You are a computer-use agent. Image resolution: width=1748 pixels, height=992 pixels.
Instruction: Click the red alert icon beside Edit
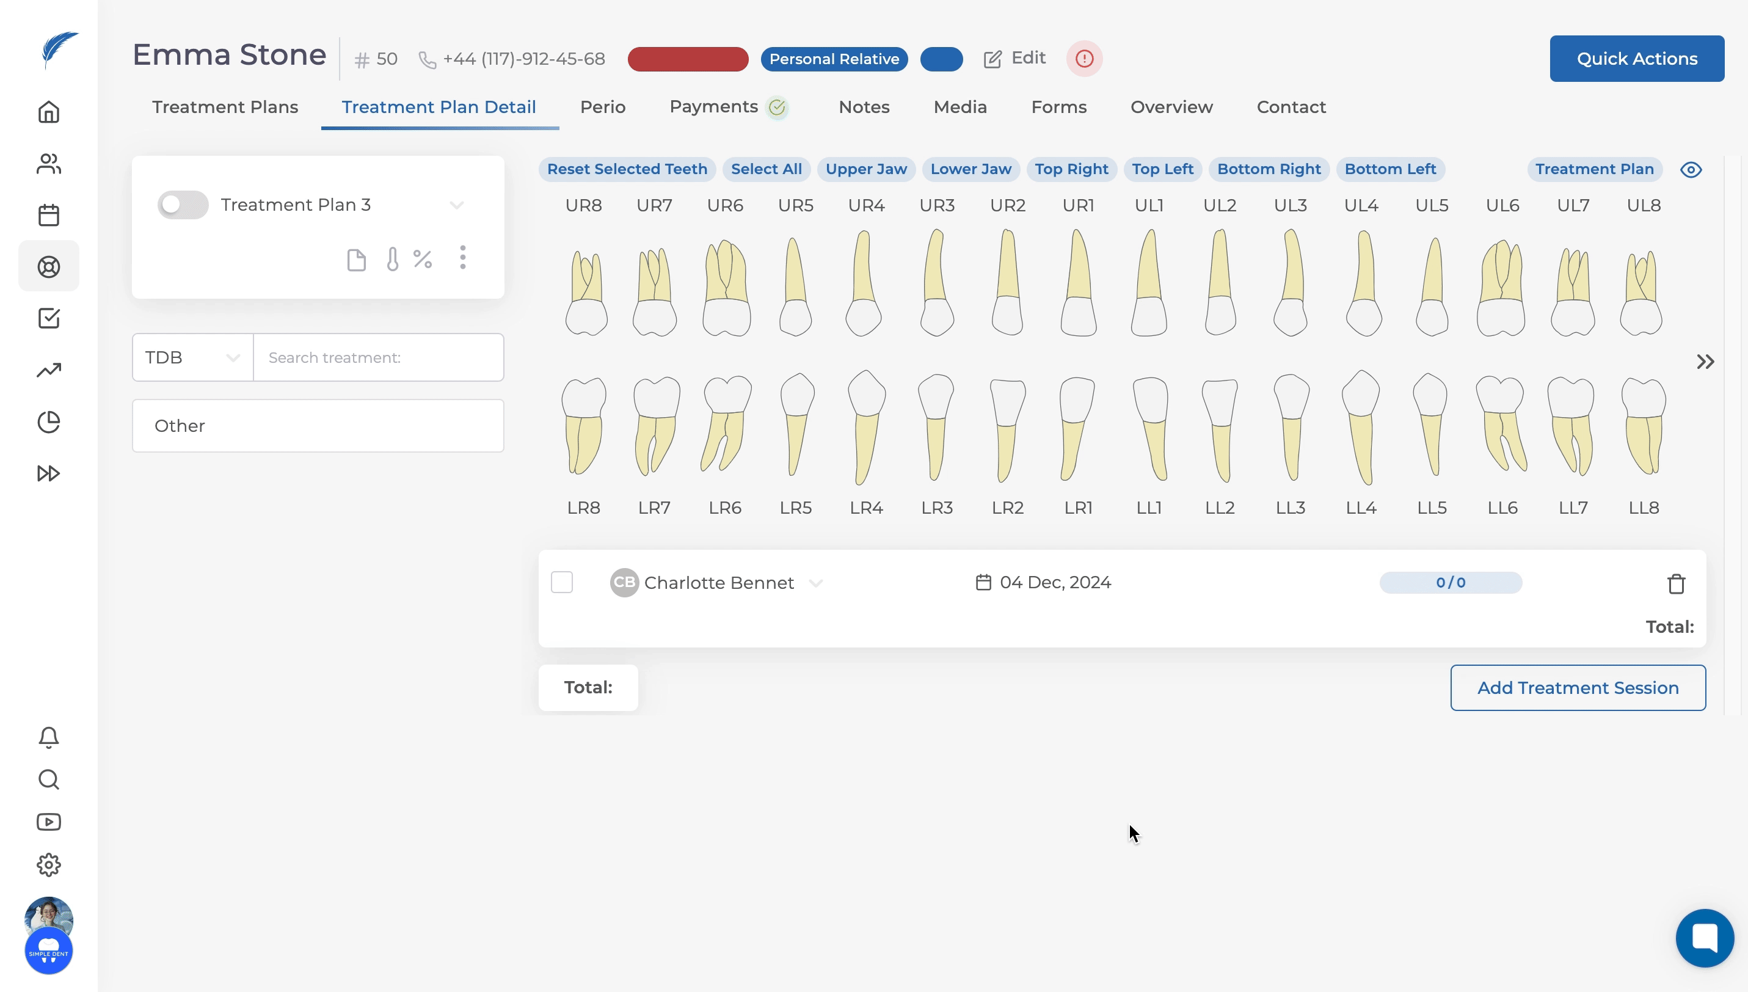pos(1084,59)
